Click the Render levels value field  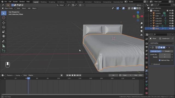point(165,57)
